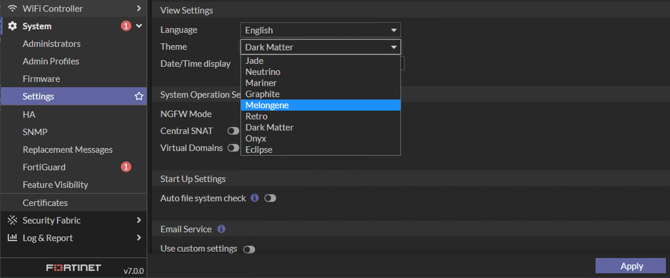Toggle Auto file system check switch
The image size is (670, 278).
(270, 198)
